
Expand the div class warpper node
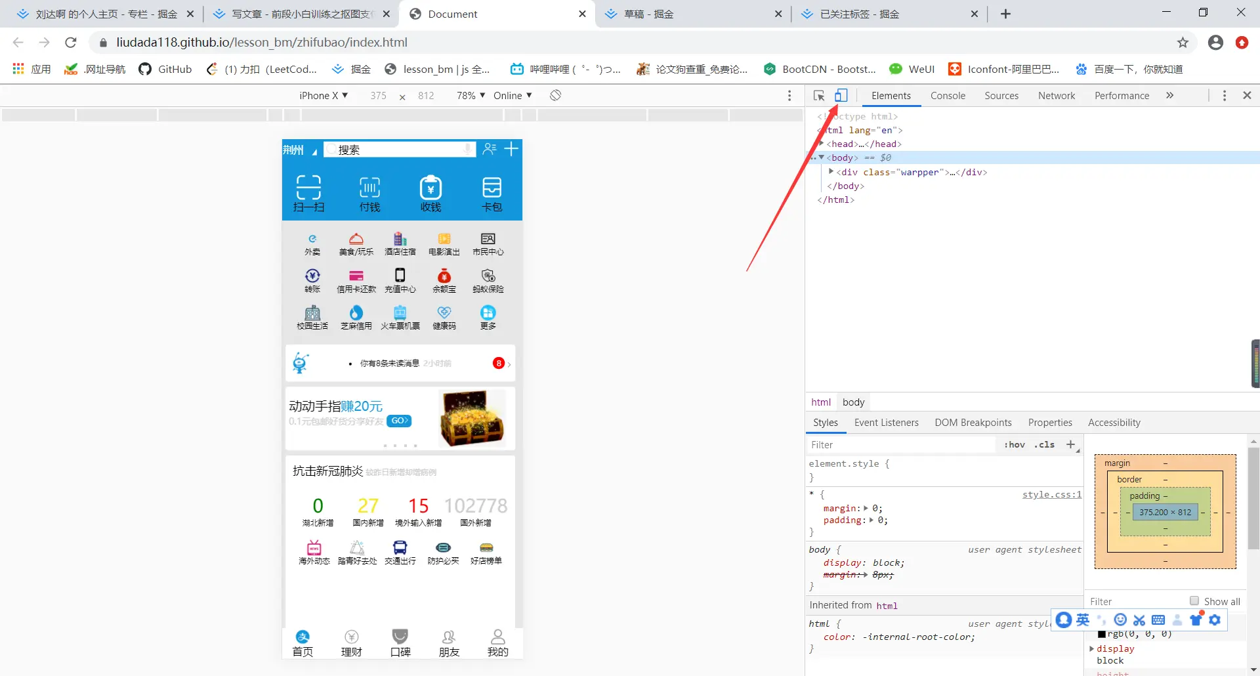[831, 172]
